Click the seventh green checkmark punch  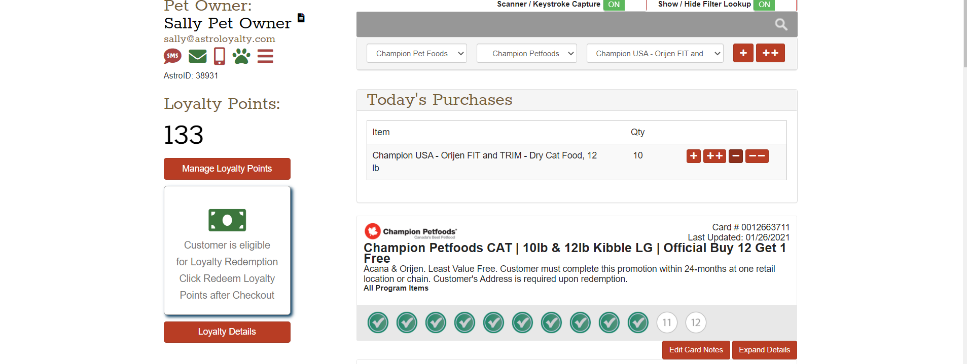pyautogui.click(x=551, y=322)
